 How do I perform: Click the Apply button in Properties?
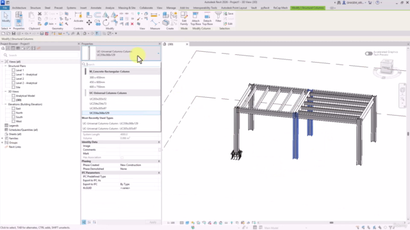coord(152,222)
